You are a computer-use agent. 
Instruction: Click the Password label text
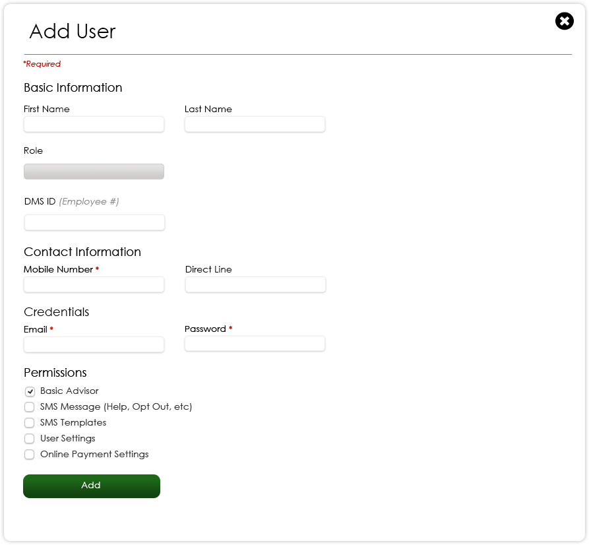tap(205, 329)
